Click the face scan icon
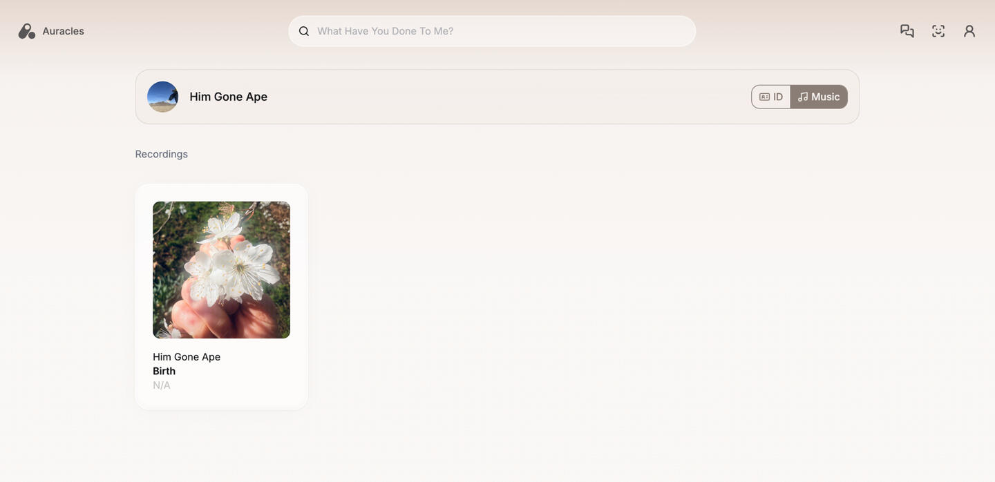Image resolution: width=995 pixels, height=482 pixels. (x=938, y=31)
